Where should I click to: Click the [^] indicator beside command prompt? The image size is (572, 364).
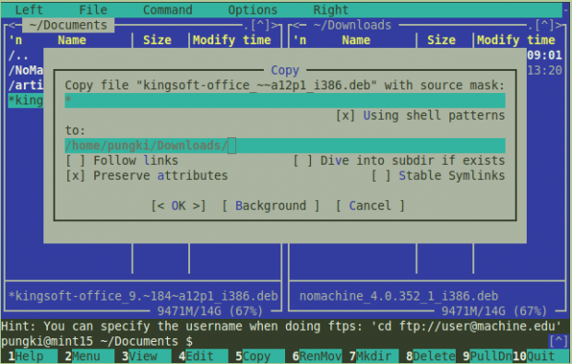click(x=558, y=341)
